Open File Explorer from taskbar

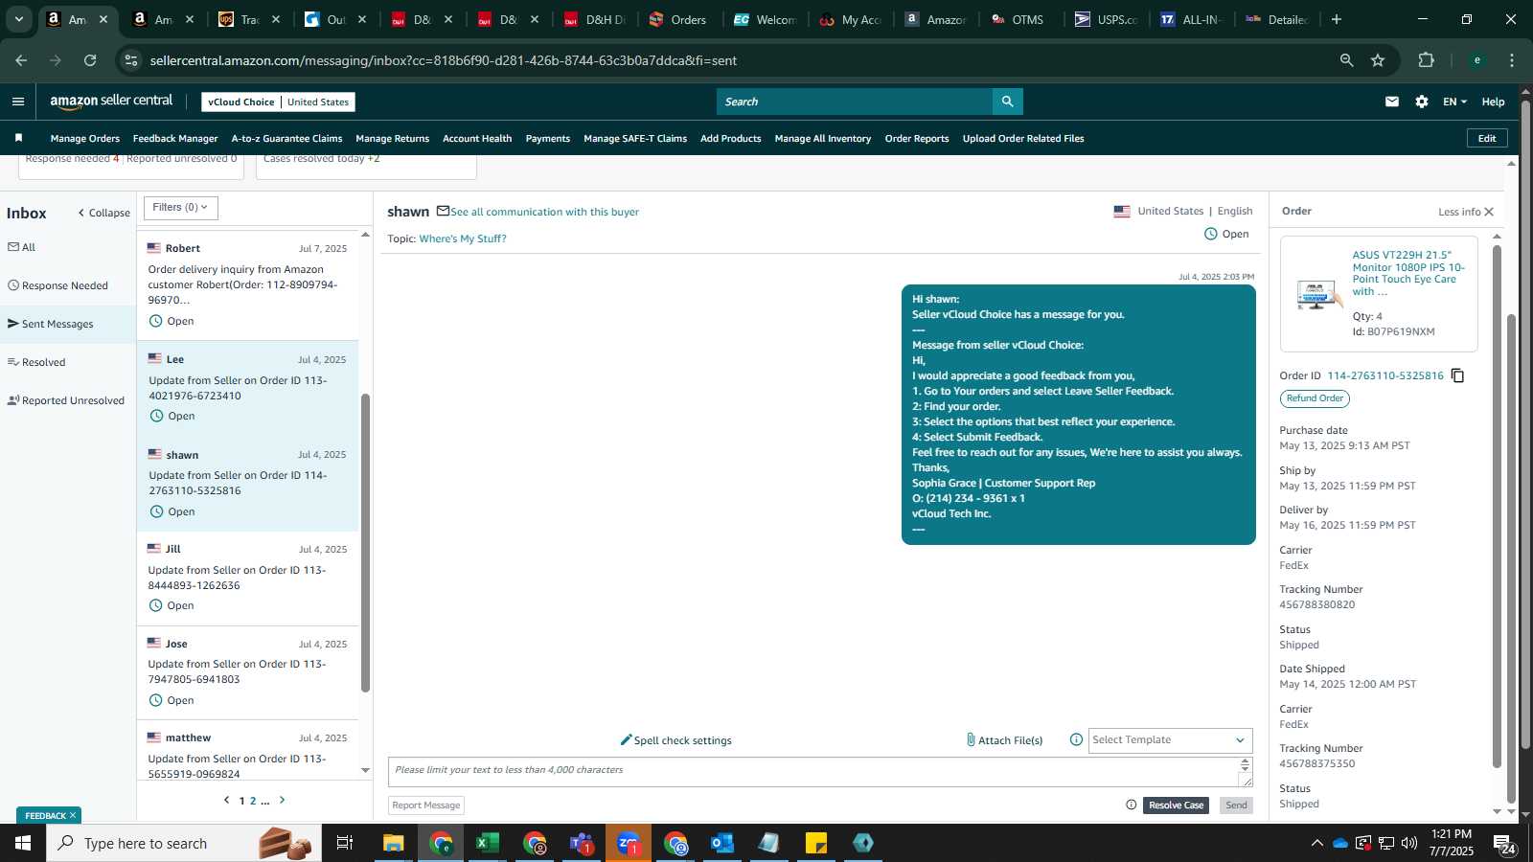click(x=394, y=843)
